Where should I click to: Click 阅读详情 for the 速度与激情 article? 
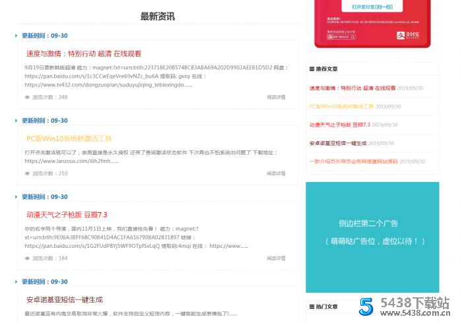[276, 98]
